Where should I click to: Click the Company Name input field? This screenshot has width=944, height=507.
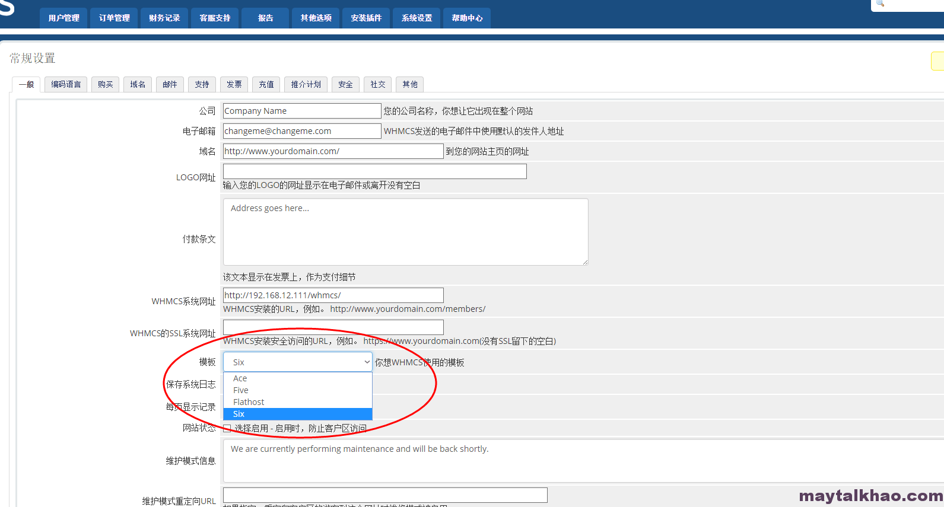point(302,111)
